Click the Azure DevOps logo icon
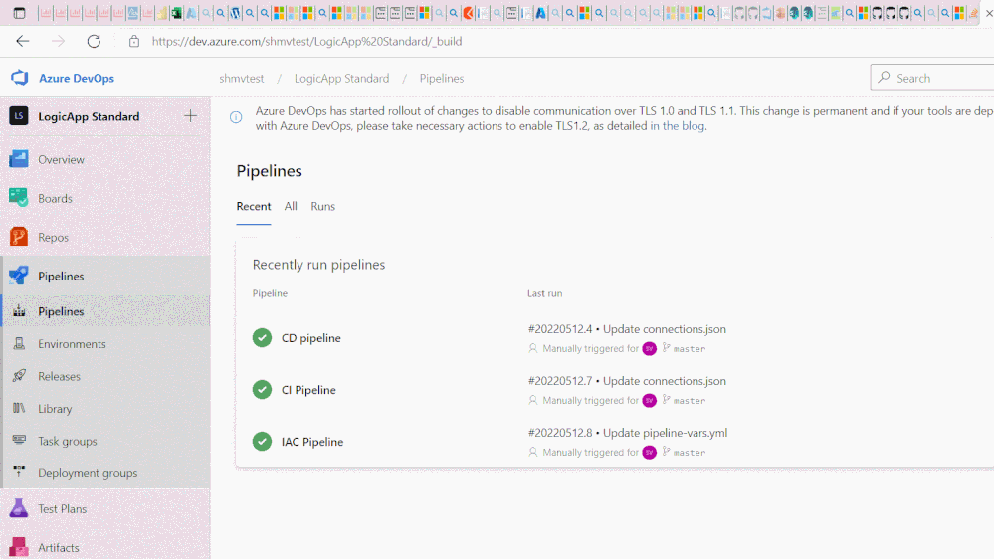The width and height of the screenshot is (994, 559). point(20,78)
